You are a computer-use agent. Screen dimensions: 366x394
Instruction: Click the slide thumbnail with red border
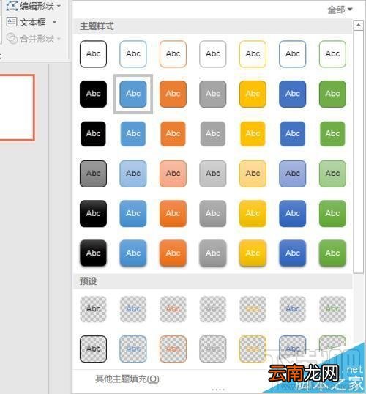[17, 108]
